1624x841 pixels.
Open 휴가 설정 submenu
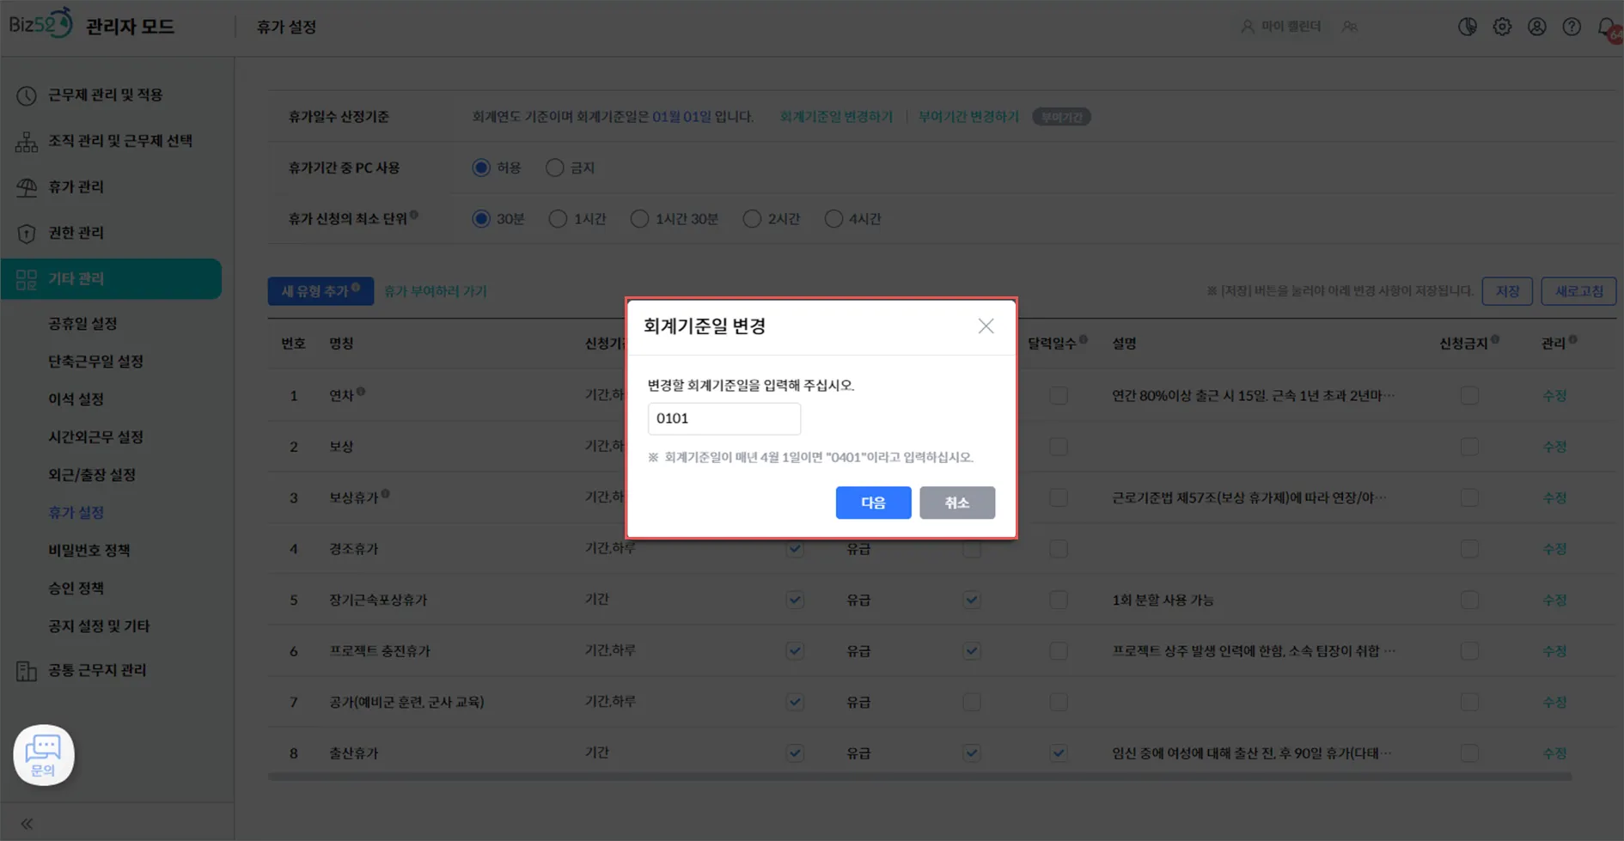pyautogui.click(x=76, y=513)
